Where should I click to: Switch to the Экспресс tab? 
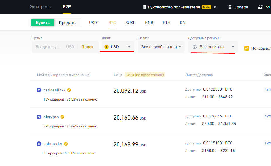coord(40,7)
